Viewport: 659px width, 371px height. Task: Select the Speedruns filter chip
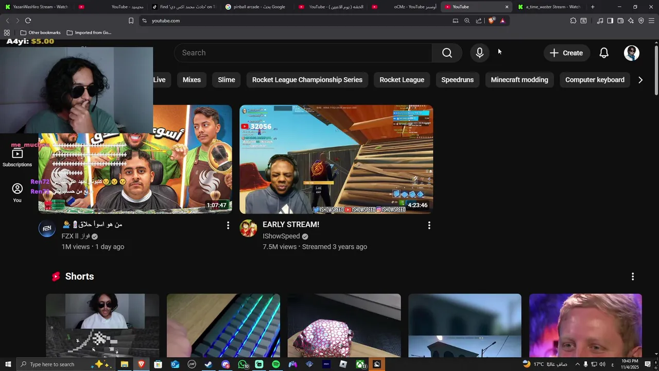[458, 80]
